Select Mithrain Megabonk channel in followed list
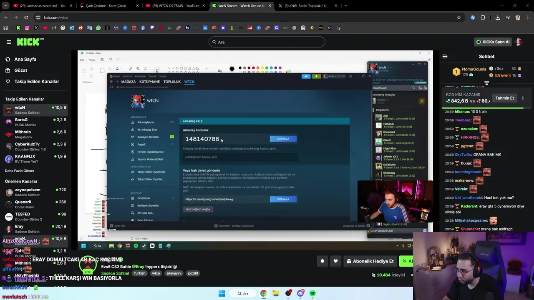The image size is (534, 300). point(35,134)
